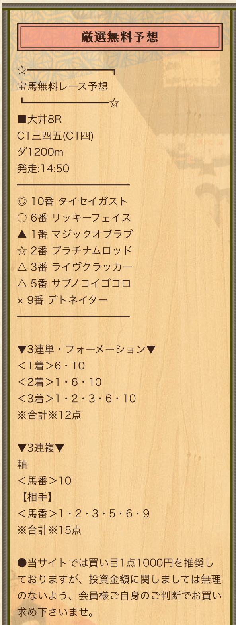The image size is (236, 625).
Task: Click the △ mark for 3番 ライヴクラッカー
Action: 22,267
